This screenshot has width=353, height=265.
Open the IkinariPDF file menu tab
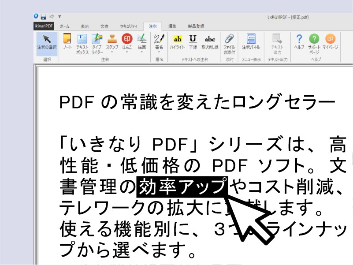point(44,26)
